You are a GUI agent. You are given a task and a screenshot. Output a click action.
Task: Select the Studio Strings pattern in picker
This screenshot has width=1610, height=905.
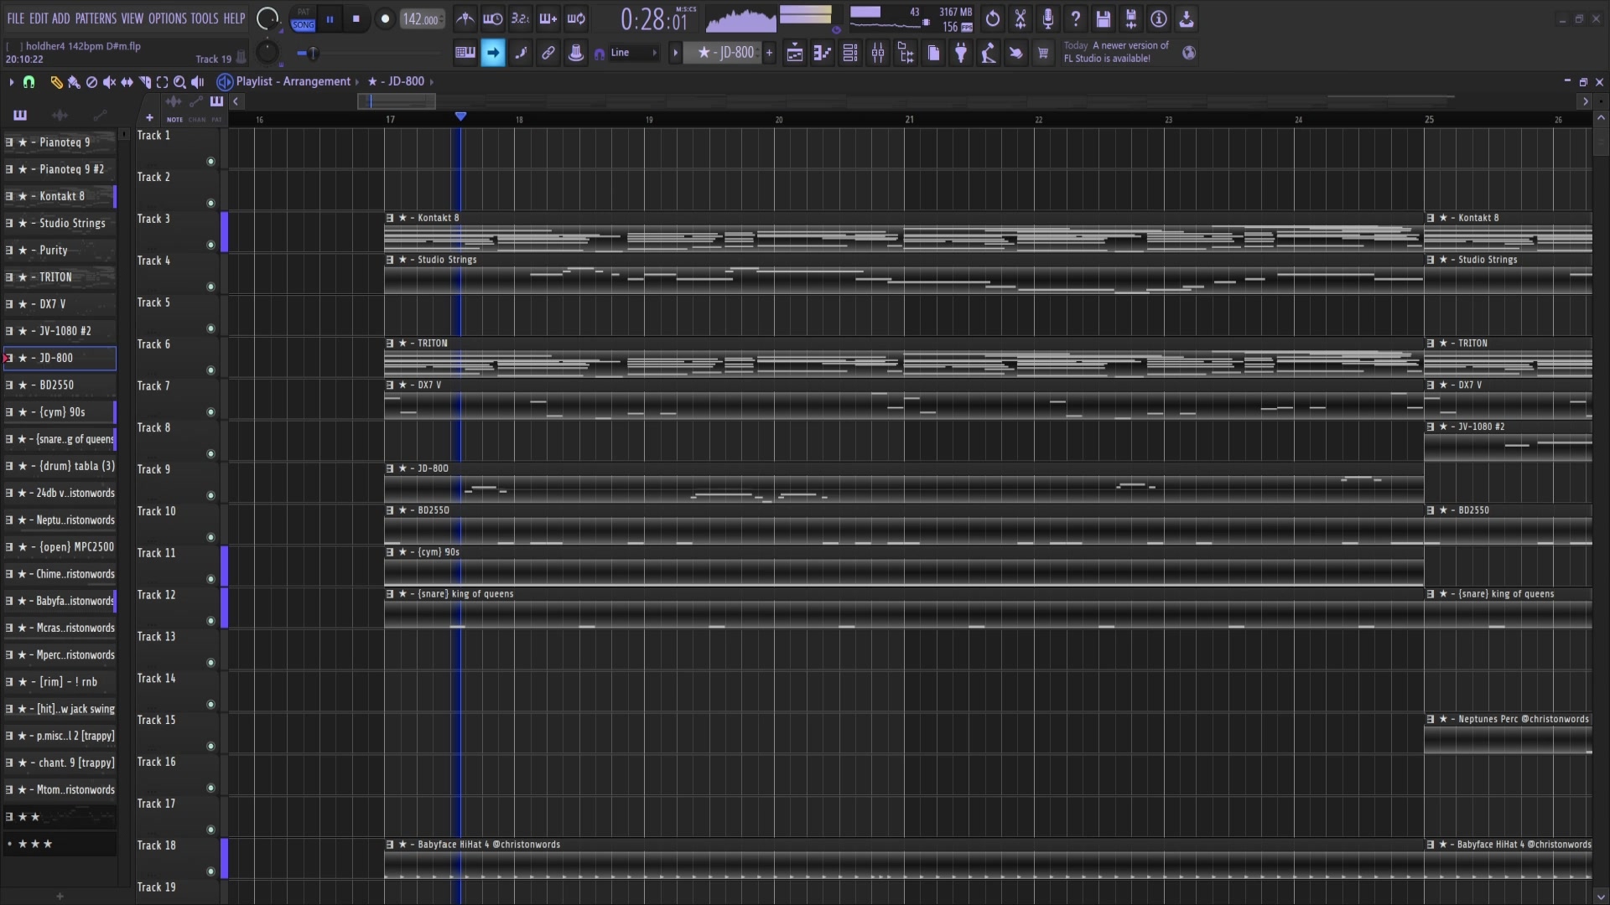(x=60, y=223)
